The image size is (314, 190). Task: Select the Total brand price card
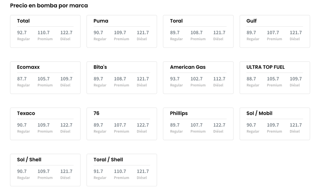pos(45,31)
